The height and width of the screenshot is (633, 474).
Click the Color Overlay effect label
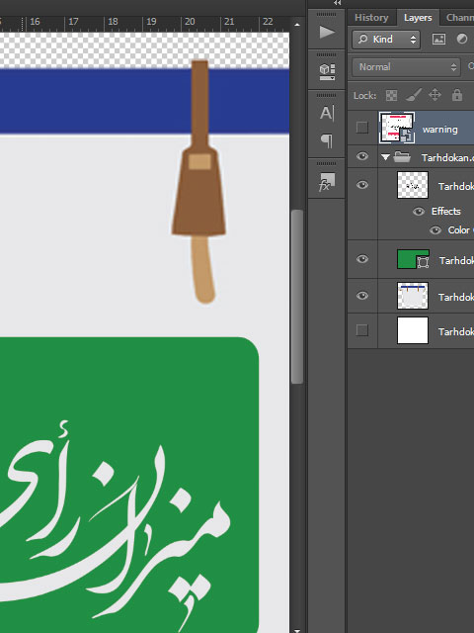pyautogui.click(x=461, y=230)
